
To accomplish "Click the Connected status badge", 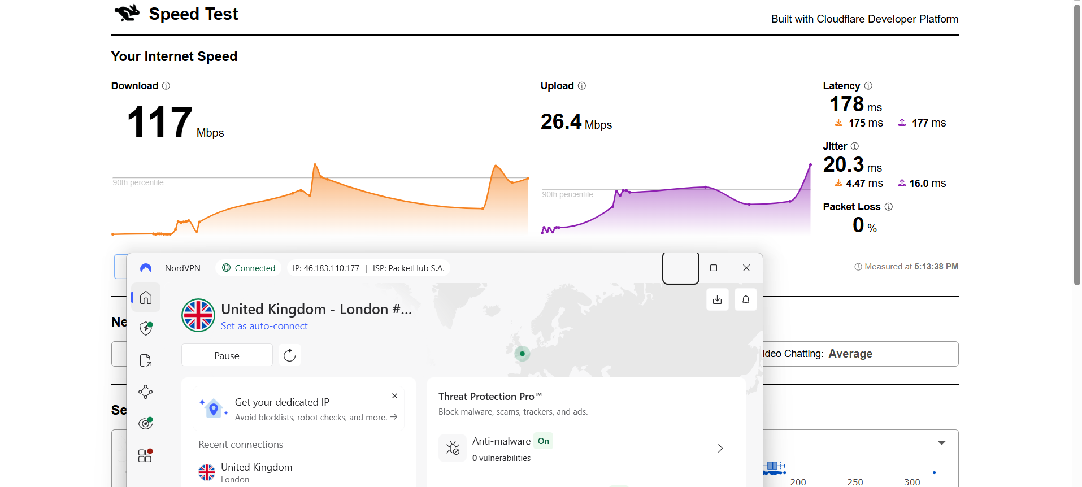I will (249, 268).
